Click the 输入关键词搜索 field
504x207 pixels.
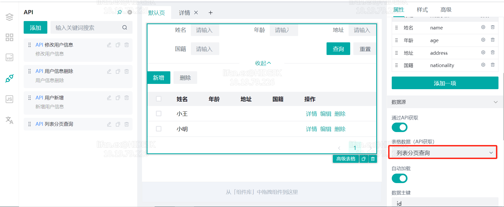[91, 27]
